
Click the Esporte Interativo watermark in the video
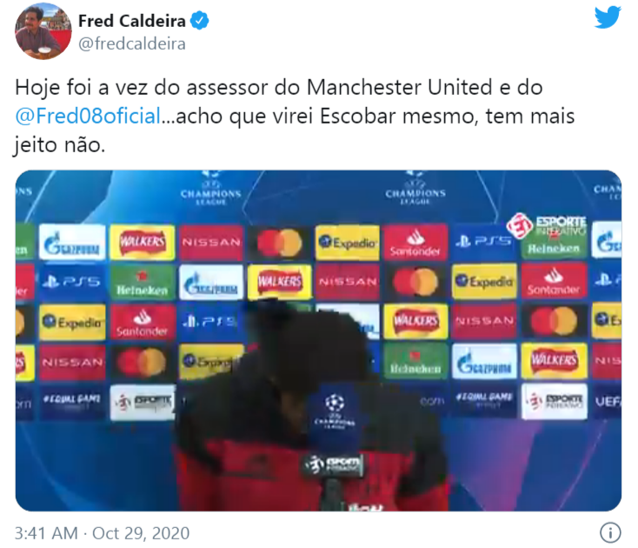[547, 226]
